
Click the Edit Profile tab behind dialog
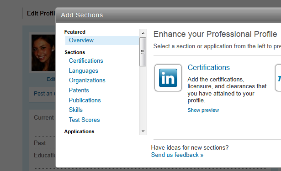click(41, 13)
